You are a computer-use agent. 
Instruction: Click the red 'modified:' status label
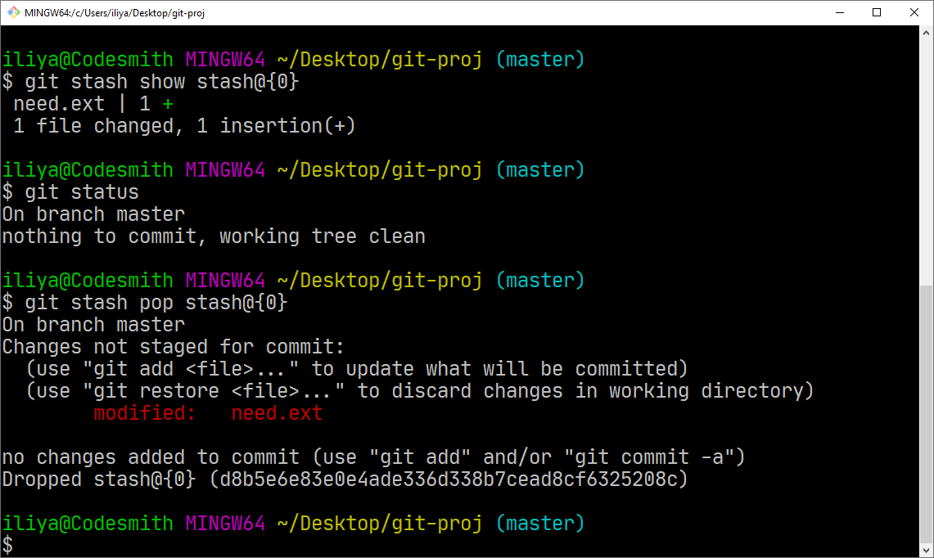pos(145,412)
